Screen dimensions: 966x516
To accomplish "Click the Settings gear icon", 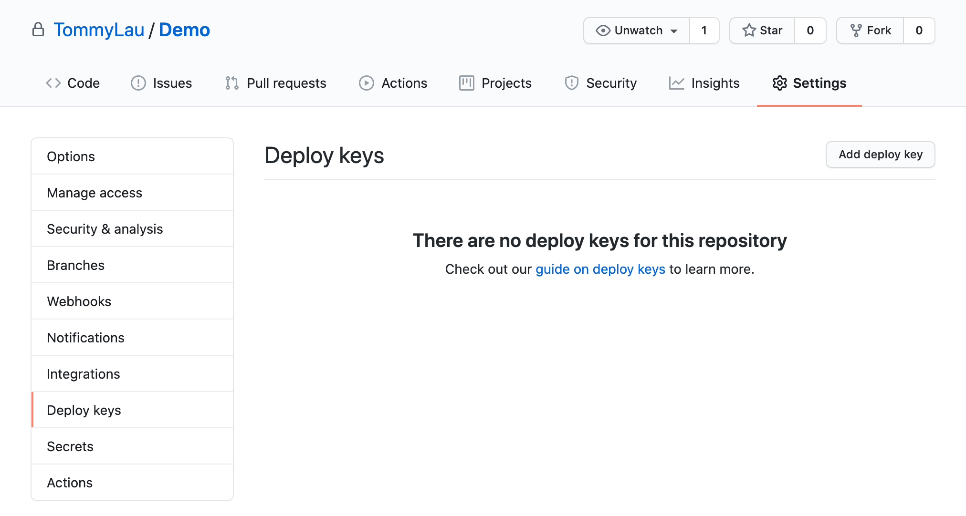I will [779, 83].
